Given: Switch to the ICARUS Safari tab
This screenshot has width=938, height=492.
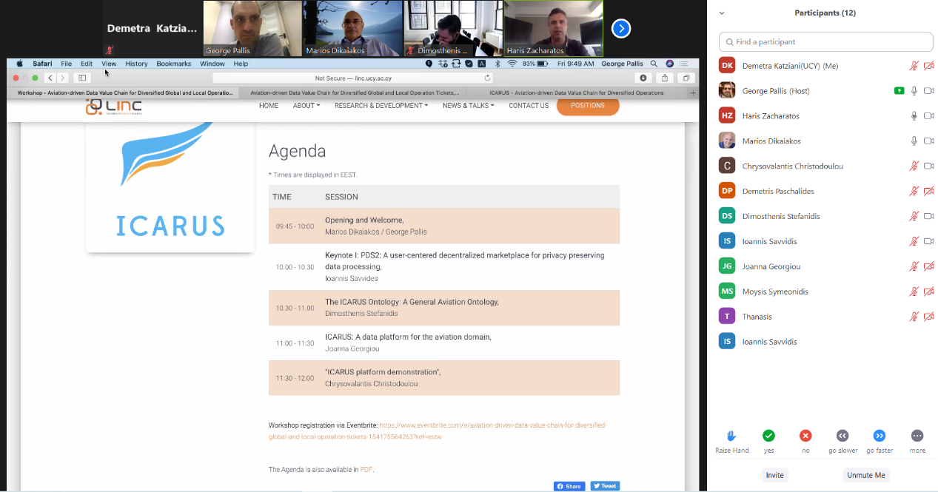Looking at the screenshot, I should coord(577,93).
